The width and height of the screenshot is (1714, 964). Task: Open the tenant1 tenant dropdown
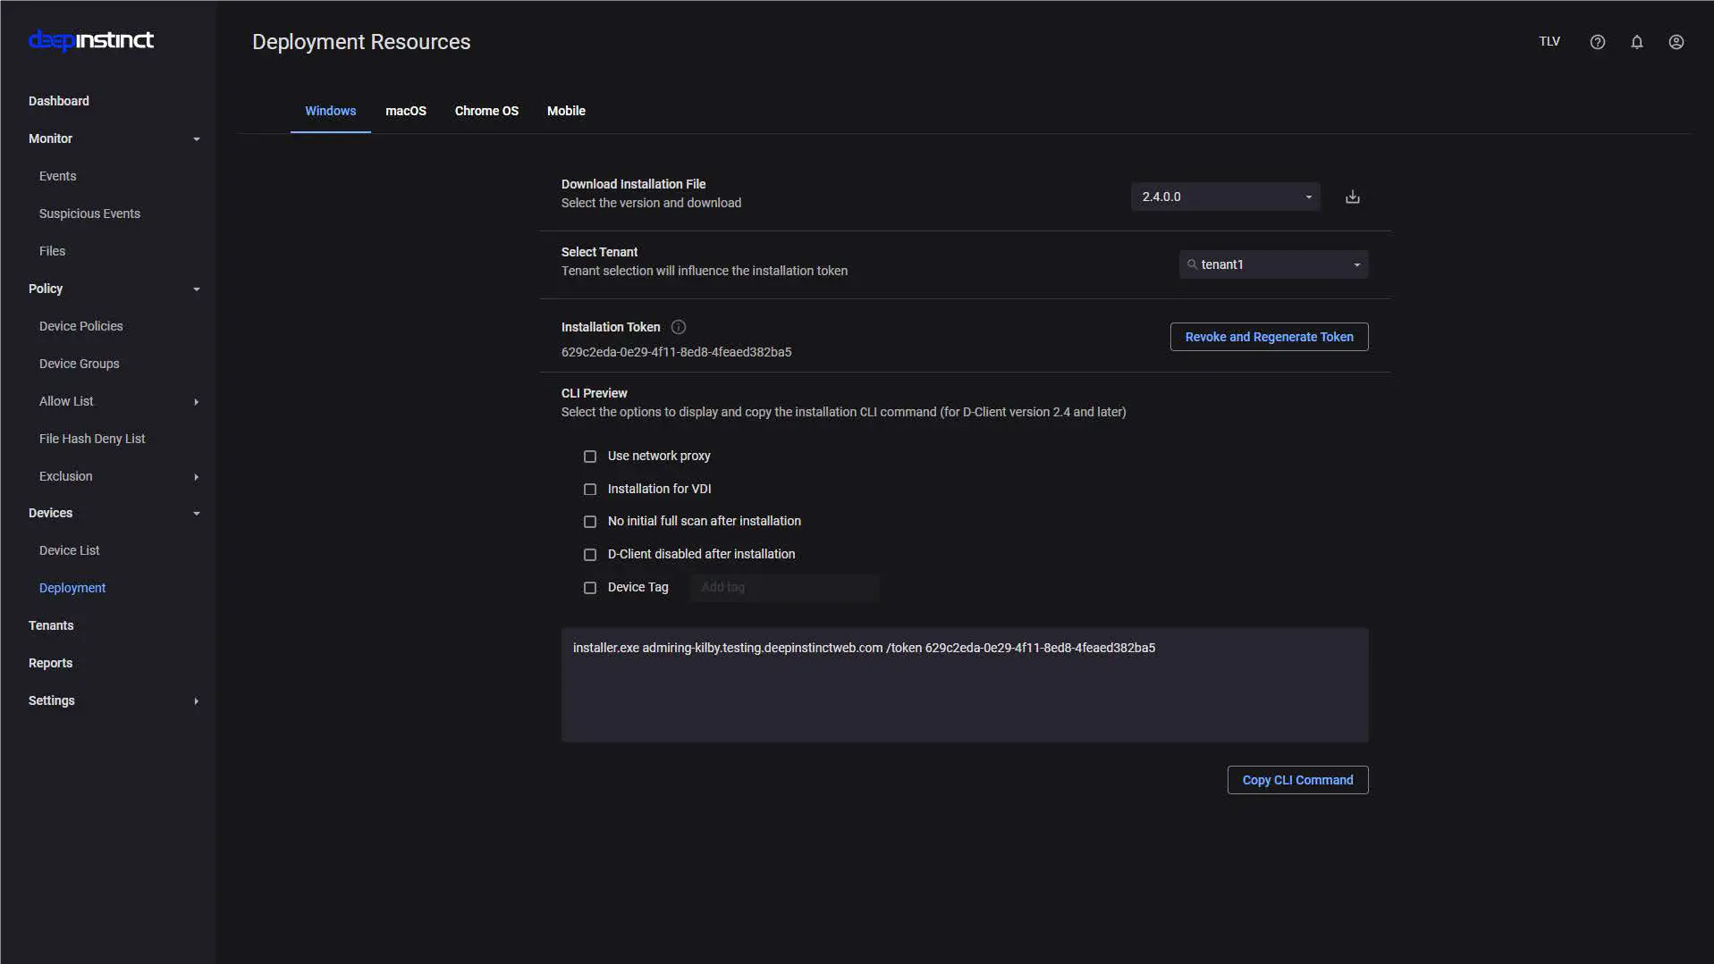(1274, 264)
